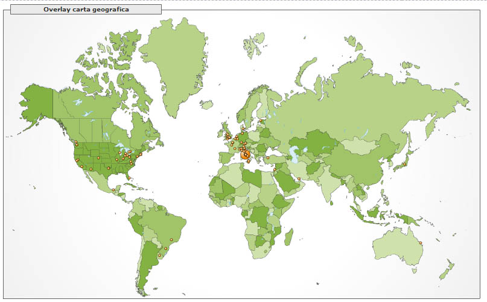Select the northernmost orange marker in Brazil
This screenshot has height=302, width=487.
coord(171,240)
